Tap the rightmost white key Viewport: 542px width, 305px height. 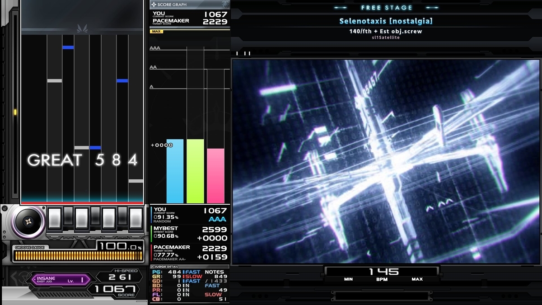(x=136, y=217)
